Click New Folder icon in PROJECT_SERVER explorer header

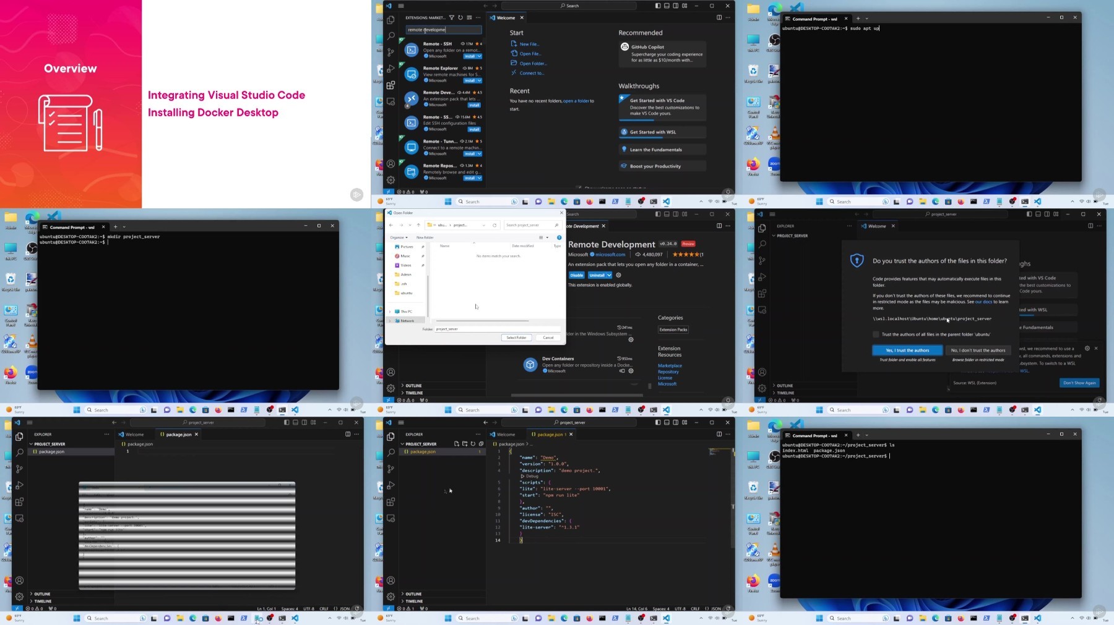[465, 444]
